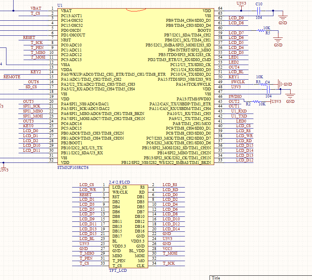Image resolution: width=312 pixels, height=280 pixels.
Task: Select resistor R5 next to BOOT0 wire
Action: point(261,30)
